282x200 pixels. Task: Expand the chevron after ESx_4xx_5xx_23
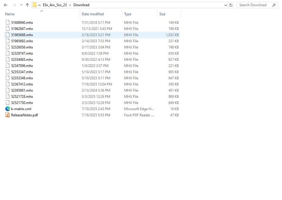click(x=70, y=5)
